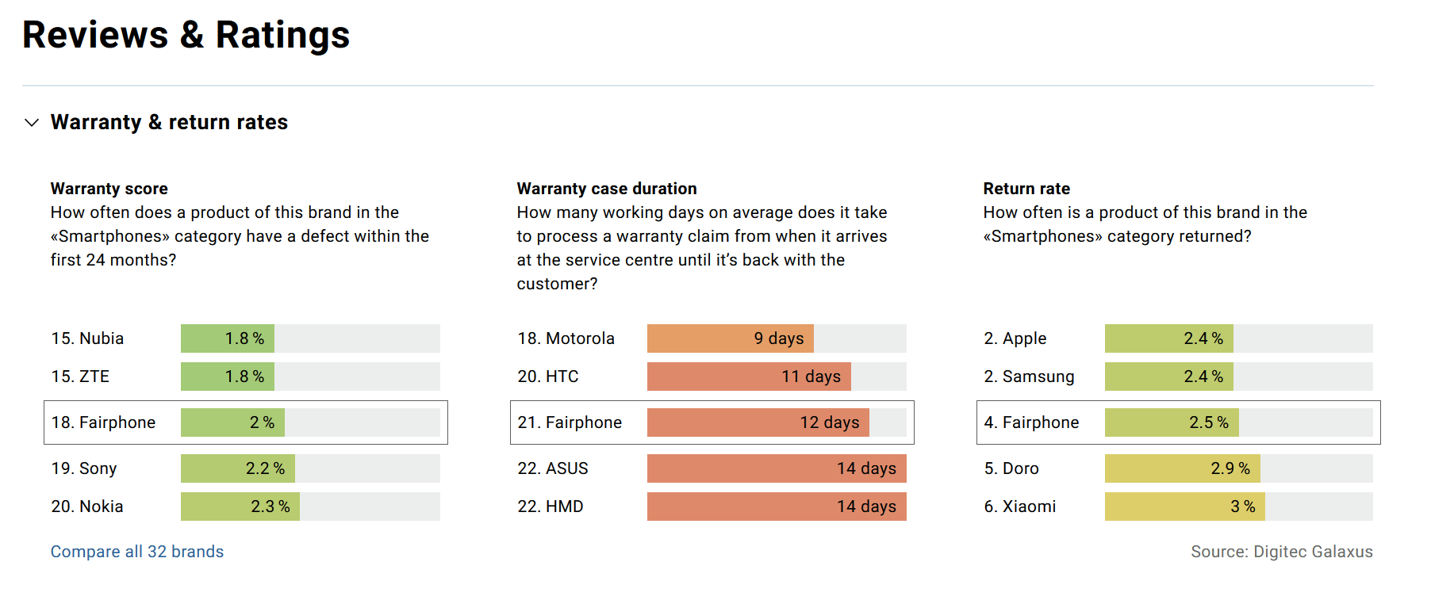Click the Nubia 1.8 % warranty bar
This screenshot has height=604, width=1431.
click(x=228, y=338)
